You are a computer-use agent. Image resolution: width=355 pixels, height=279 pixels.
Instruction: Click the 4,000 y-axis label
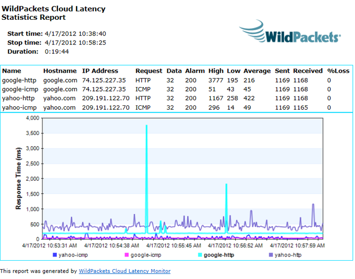33,118
